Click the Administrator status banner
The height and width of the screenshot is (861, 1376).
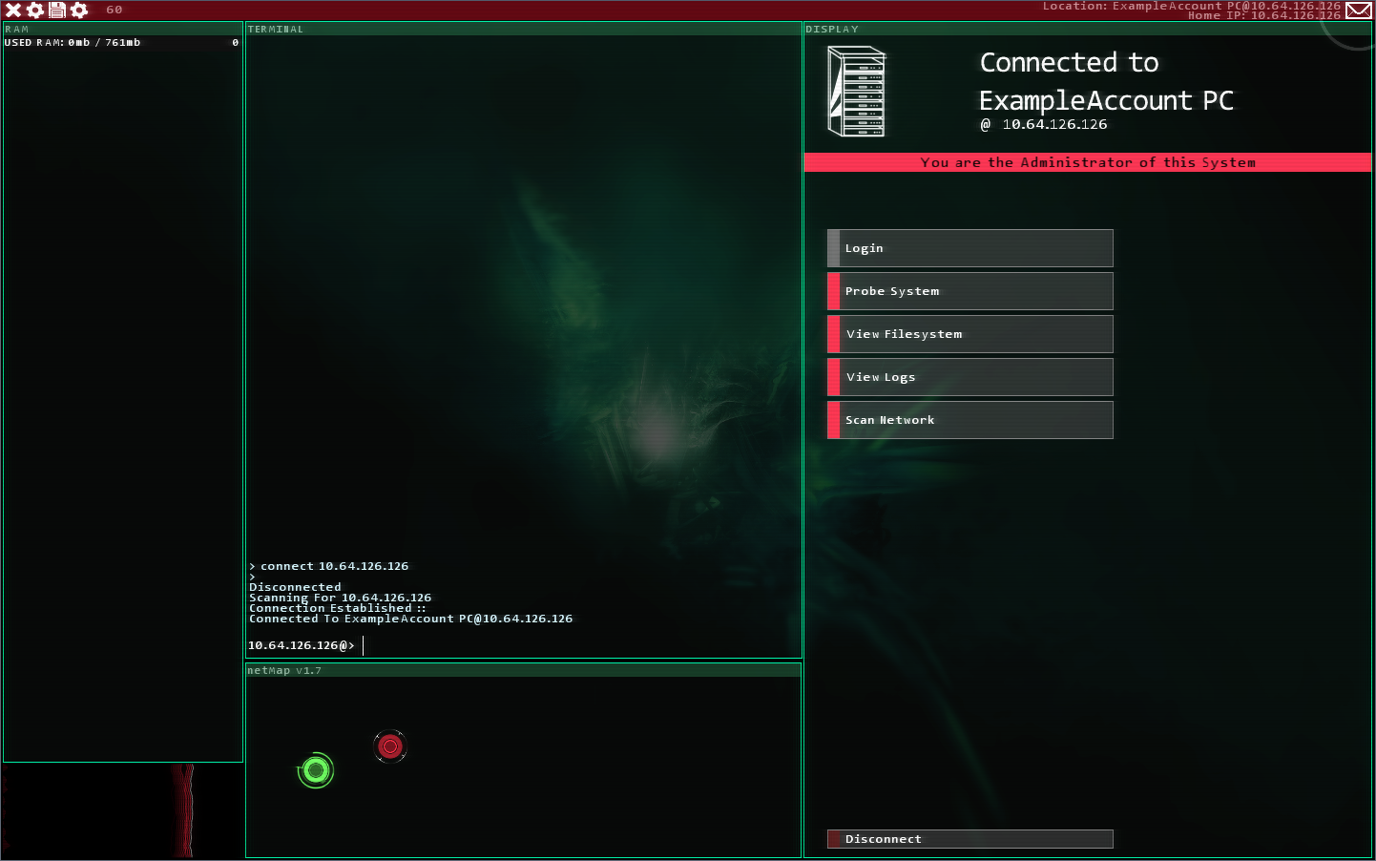[x=1088, y=162]
